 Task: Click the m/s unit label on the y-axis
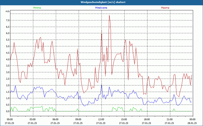click(x=7, y=11)
